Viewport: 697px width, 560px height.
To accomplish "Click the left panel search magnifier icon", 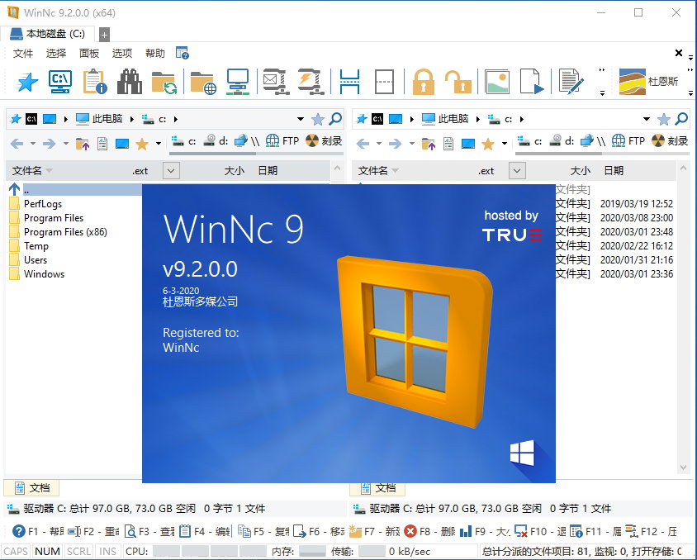I will click(335, 119).
